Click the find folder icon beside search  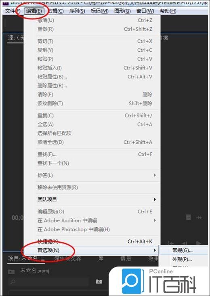pos(99,281)
